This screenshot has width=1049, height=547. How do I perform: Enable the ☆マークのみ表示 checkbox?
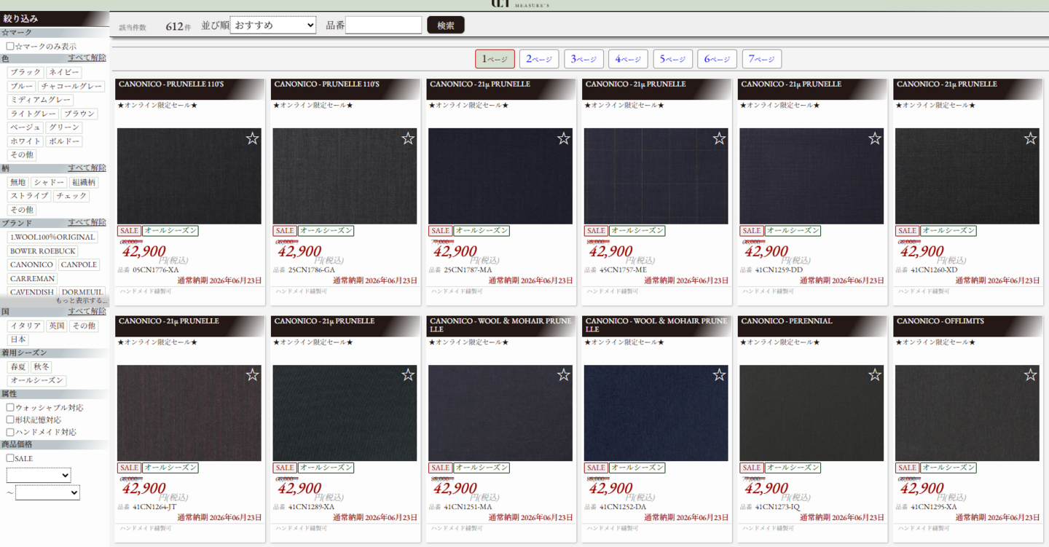pyautogui.click(x=10, y=46)
